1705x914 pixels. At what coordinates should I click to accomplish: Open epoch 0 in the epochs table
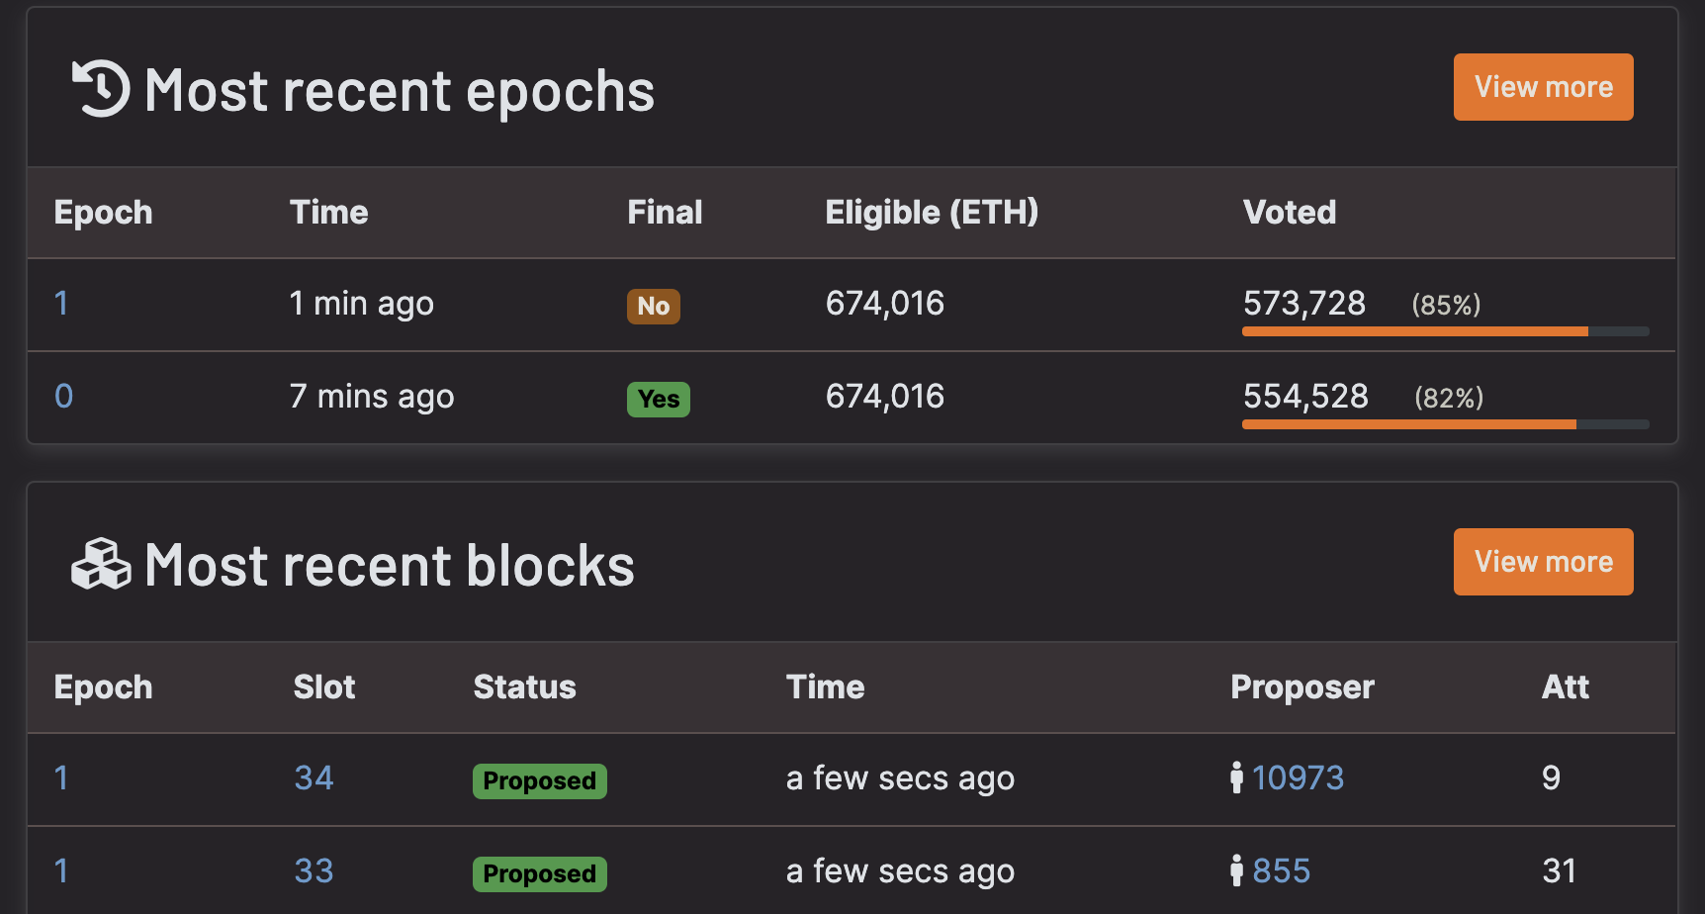coord(63,397)
